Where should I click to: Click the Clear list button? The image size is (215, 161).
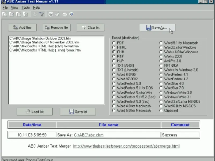click(x=91, y=28)
